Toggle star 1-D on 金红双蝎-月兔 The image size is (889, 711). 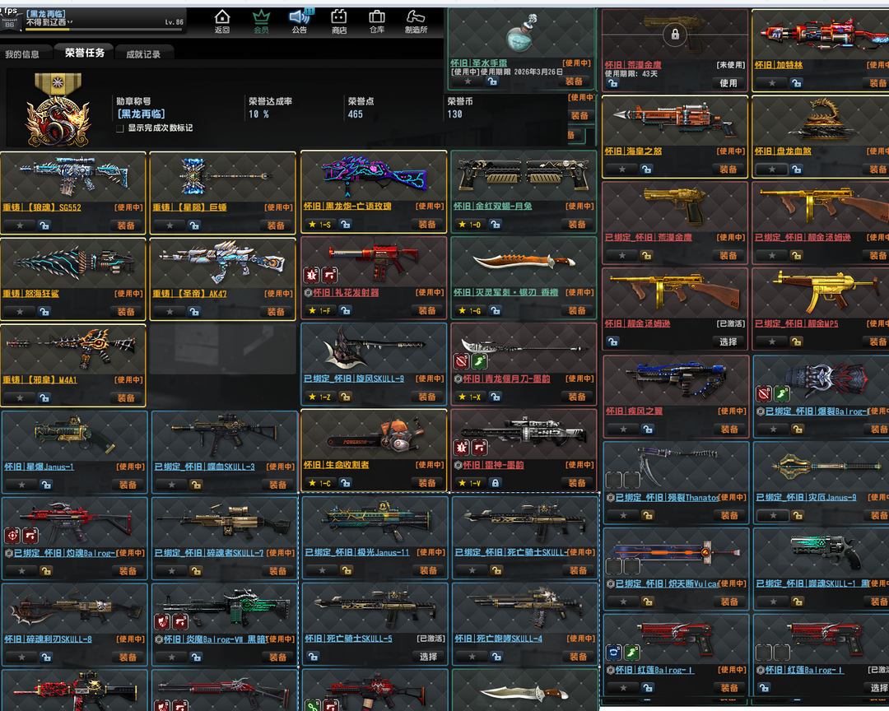tap(469, 225)
